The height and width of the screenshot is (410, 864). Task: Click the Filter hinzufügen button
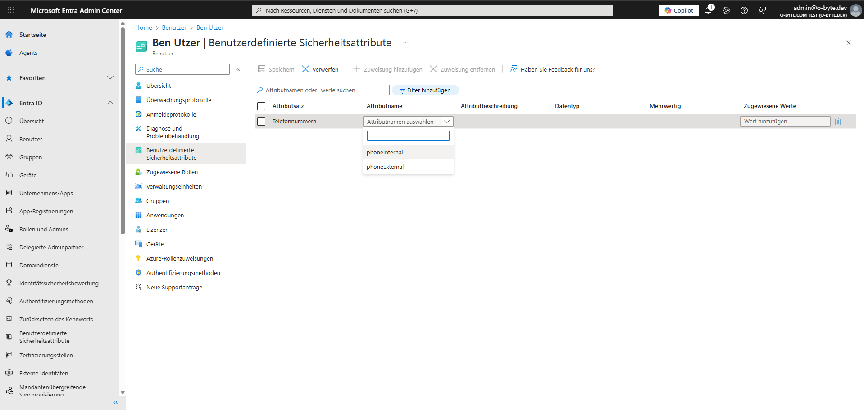425,90
